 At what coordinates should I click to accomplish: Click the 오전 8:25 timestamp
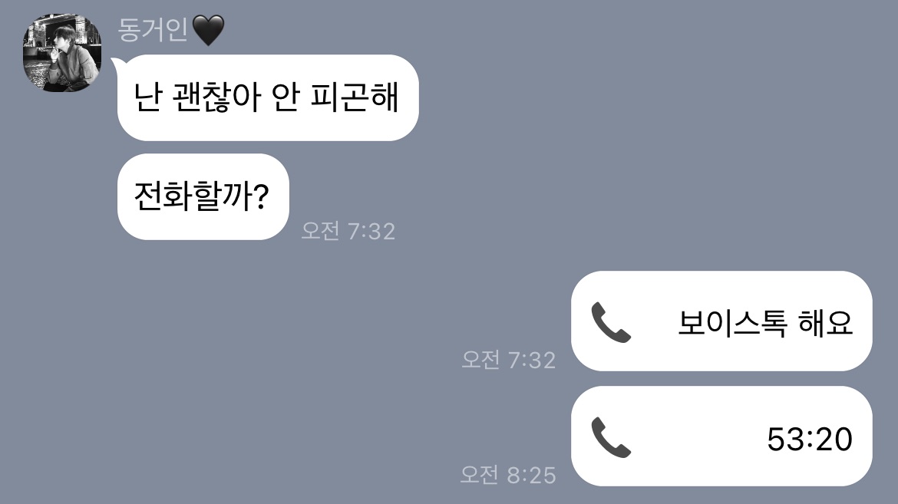(508, 476)
